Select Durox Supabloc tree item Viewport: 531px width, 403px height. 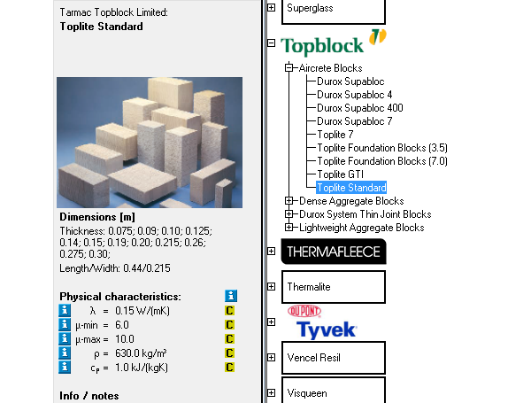coord(350,81)
